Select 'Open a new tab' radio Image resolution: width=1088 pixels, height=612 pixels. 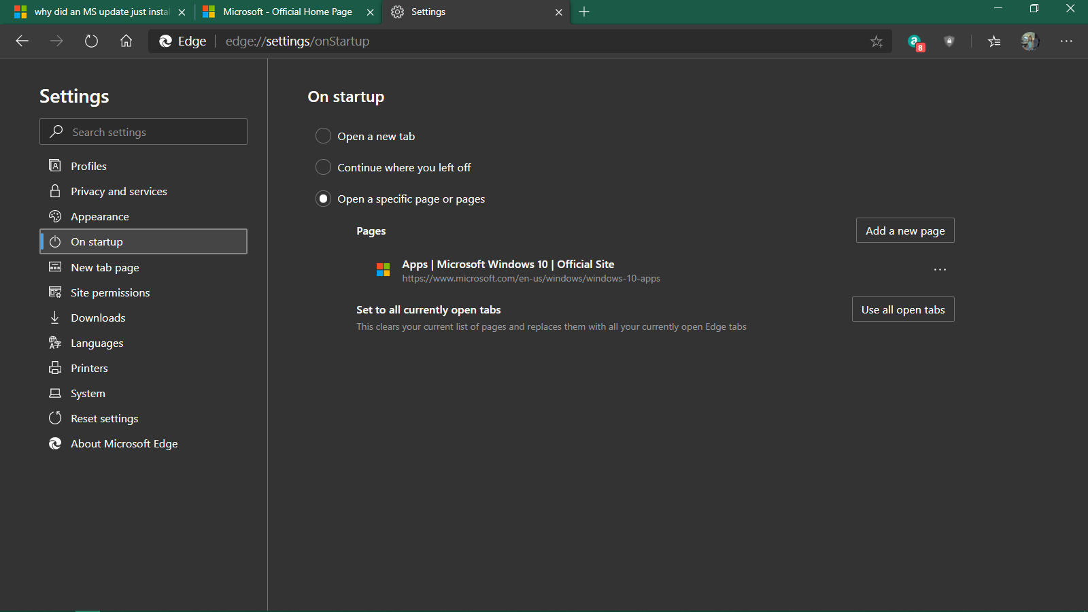click(323, 136)
